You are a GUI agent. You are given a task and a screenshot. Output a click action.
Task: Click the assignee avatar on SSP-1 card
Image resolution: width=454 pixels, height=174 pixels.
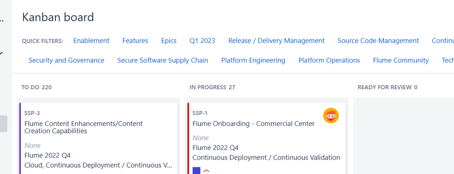(x=331, y=116)
